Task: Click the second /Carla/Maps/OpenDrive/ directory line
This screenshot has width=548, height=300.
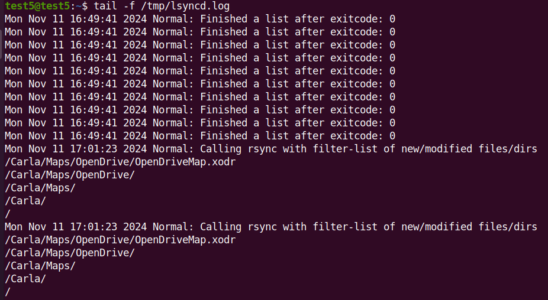Action: point(69,253)
